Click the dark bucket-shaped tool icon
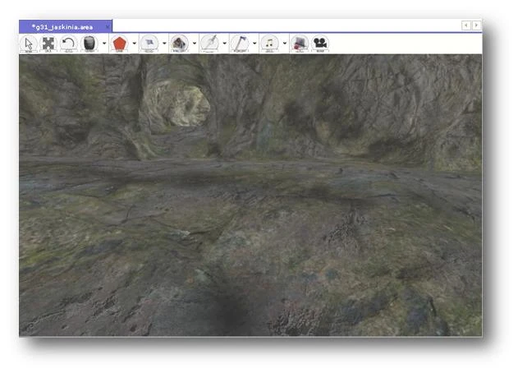The width and height of the screenshot is (518, 373). coord(89,44)
